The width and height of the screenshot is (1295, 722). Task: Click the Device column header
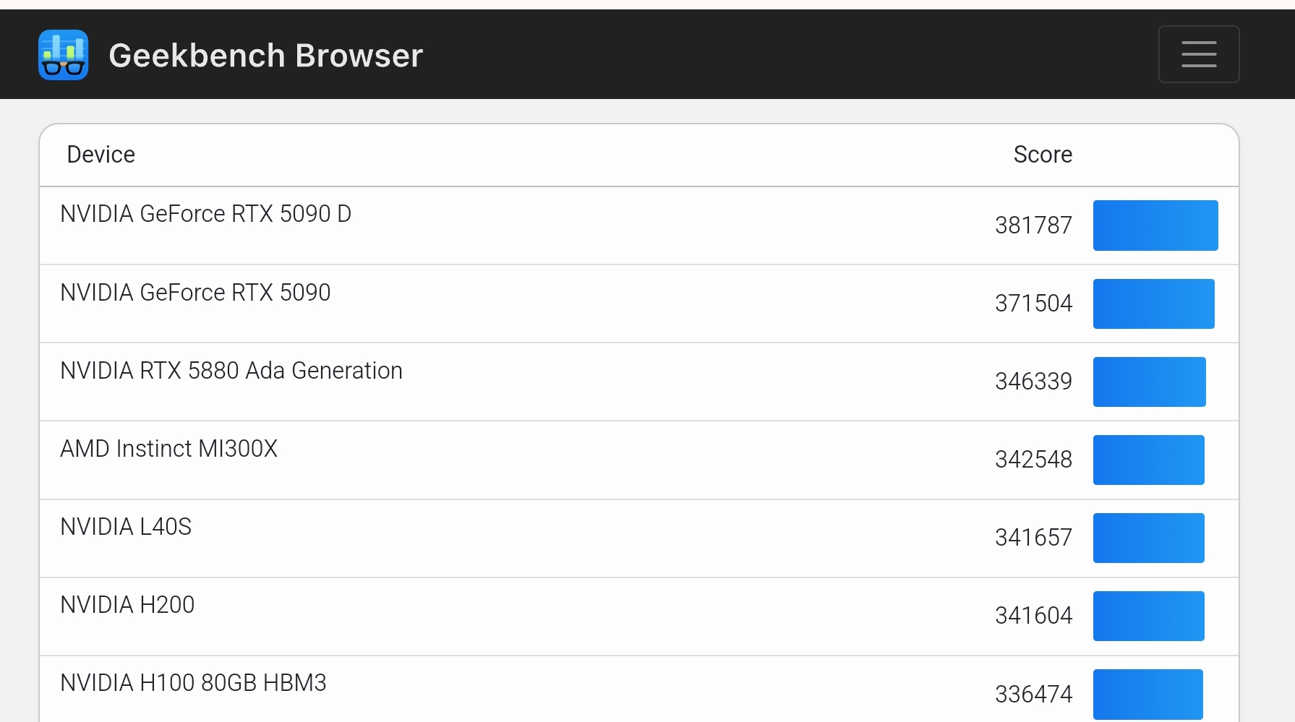point(101,155)
